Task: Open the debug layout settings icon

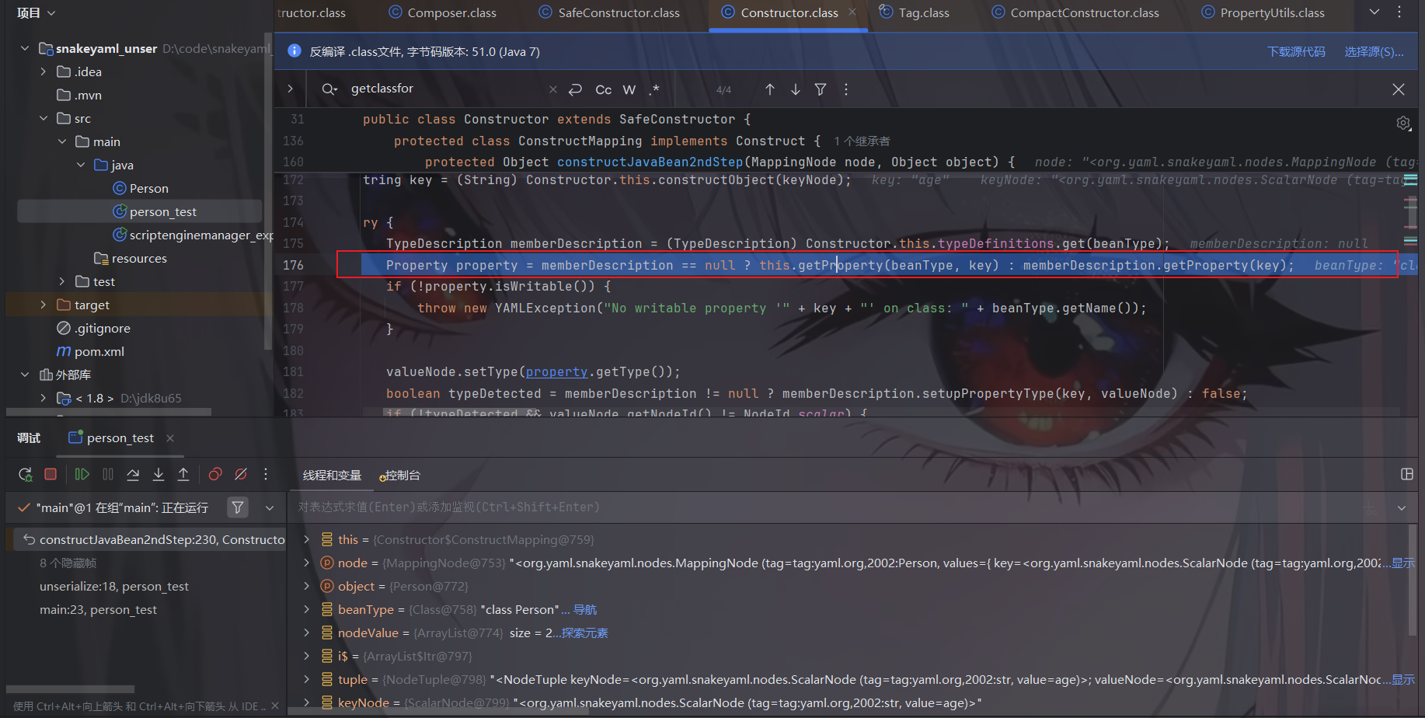Action: coord(1407,474)
